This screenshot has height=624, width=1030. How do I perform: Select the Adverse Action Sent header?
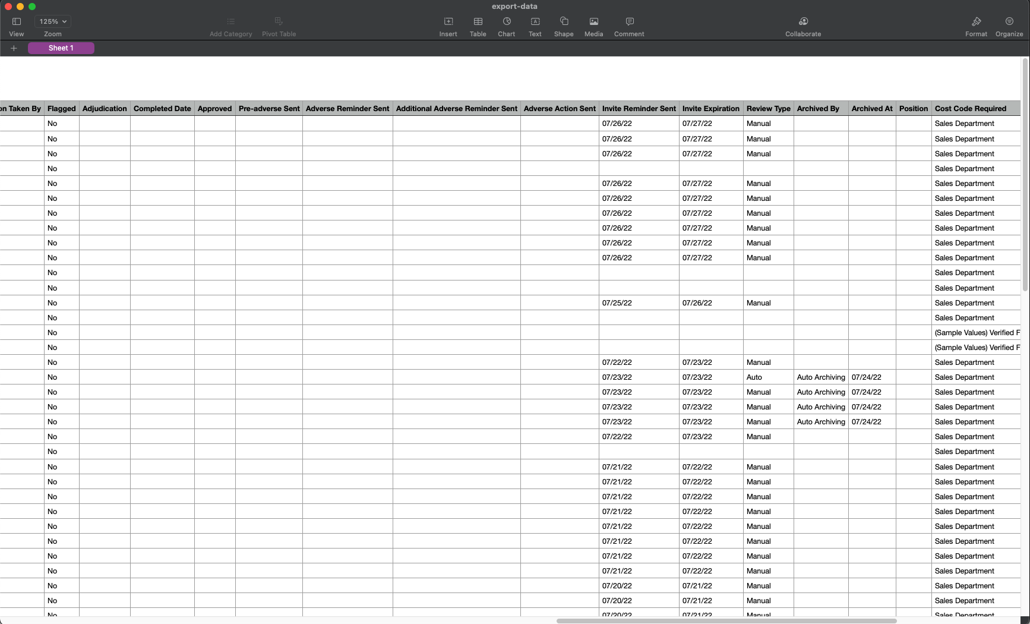(x=560, y=108)
